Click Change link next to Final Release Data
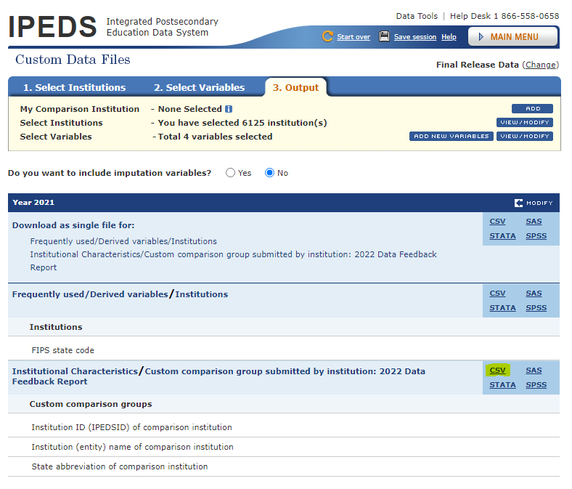 click(x=540, y=65)
